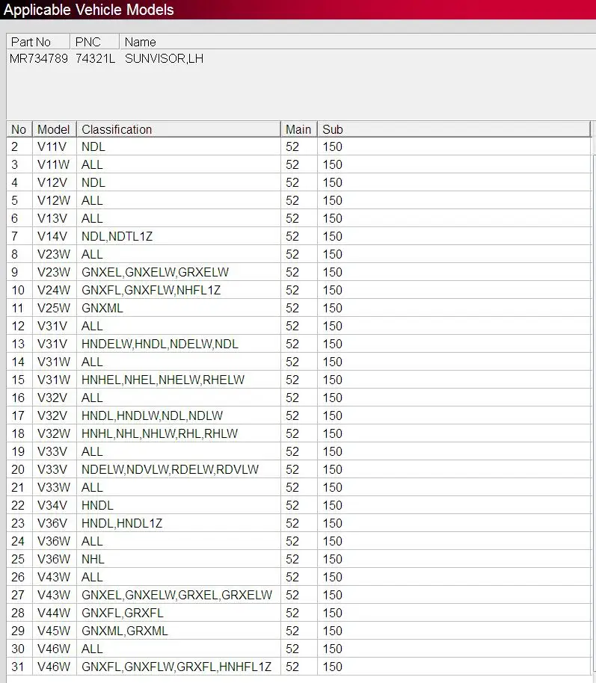Image resolution: width=596 pixels, height=683 pixels.
Task: Select row 5 model V12W
Action: tap(53, 200)
